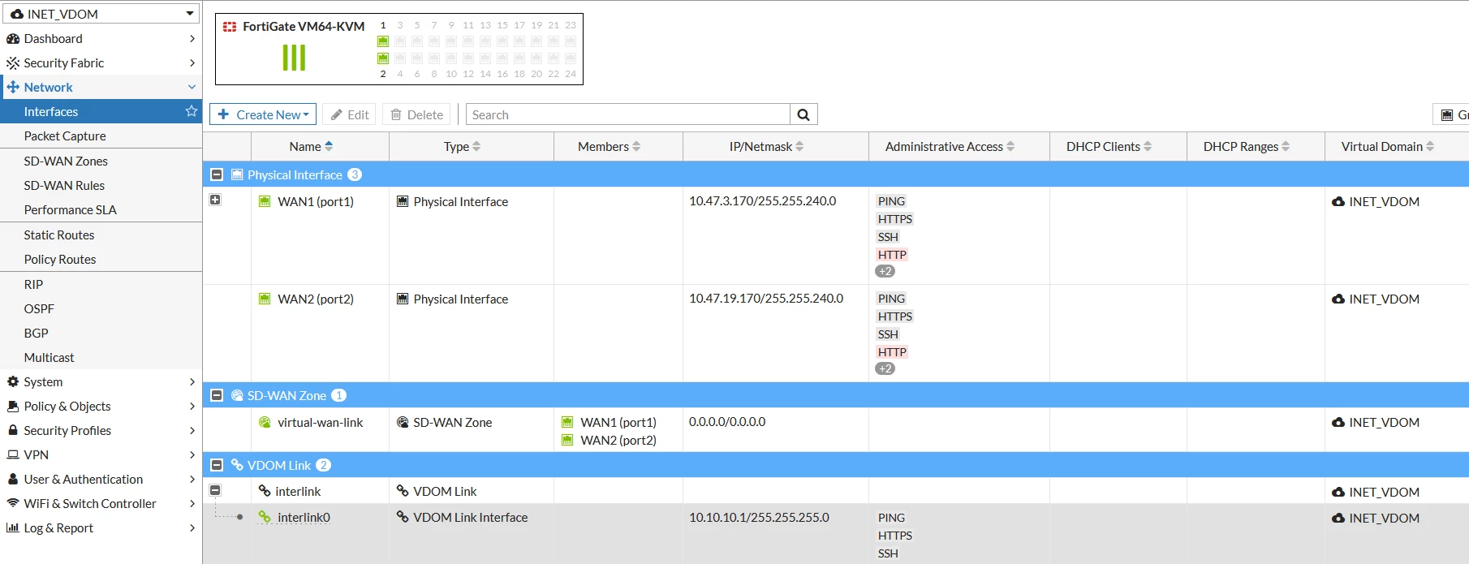
Task: Expand WiFi & Switch Controller menu
Action: 101,503
